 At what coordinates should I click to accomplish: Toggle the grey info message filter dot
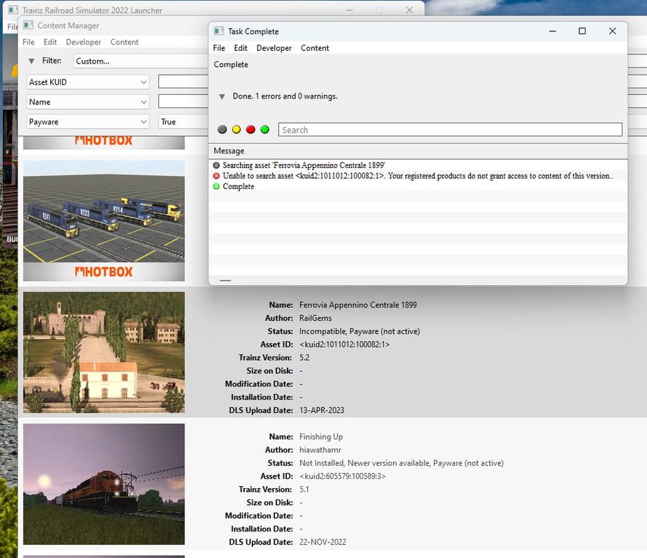click(x=222, y=130)
